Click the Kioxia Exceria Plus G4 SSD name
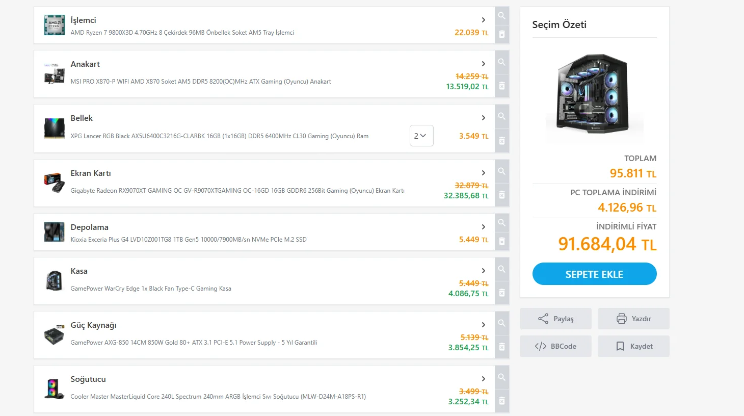 [x=189, y=240]
